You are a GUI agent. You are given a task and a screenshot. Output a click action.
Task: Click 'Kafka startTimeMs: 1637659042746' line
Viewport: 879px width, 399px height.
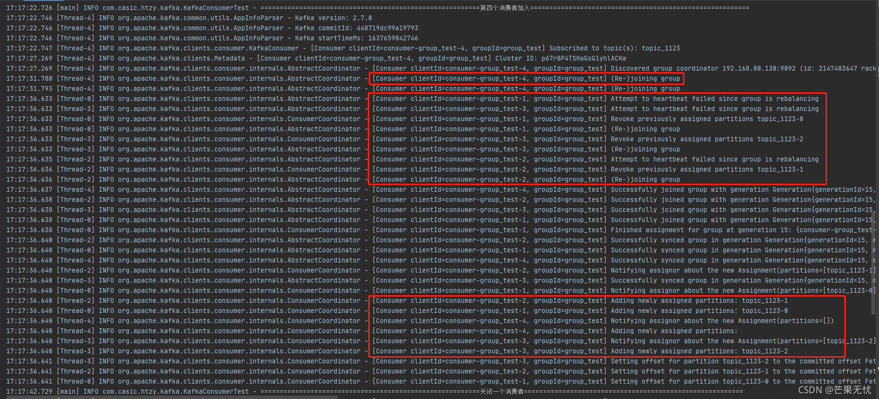[x=357, y=38]
